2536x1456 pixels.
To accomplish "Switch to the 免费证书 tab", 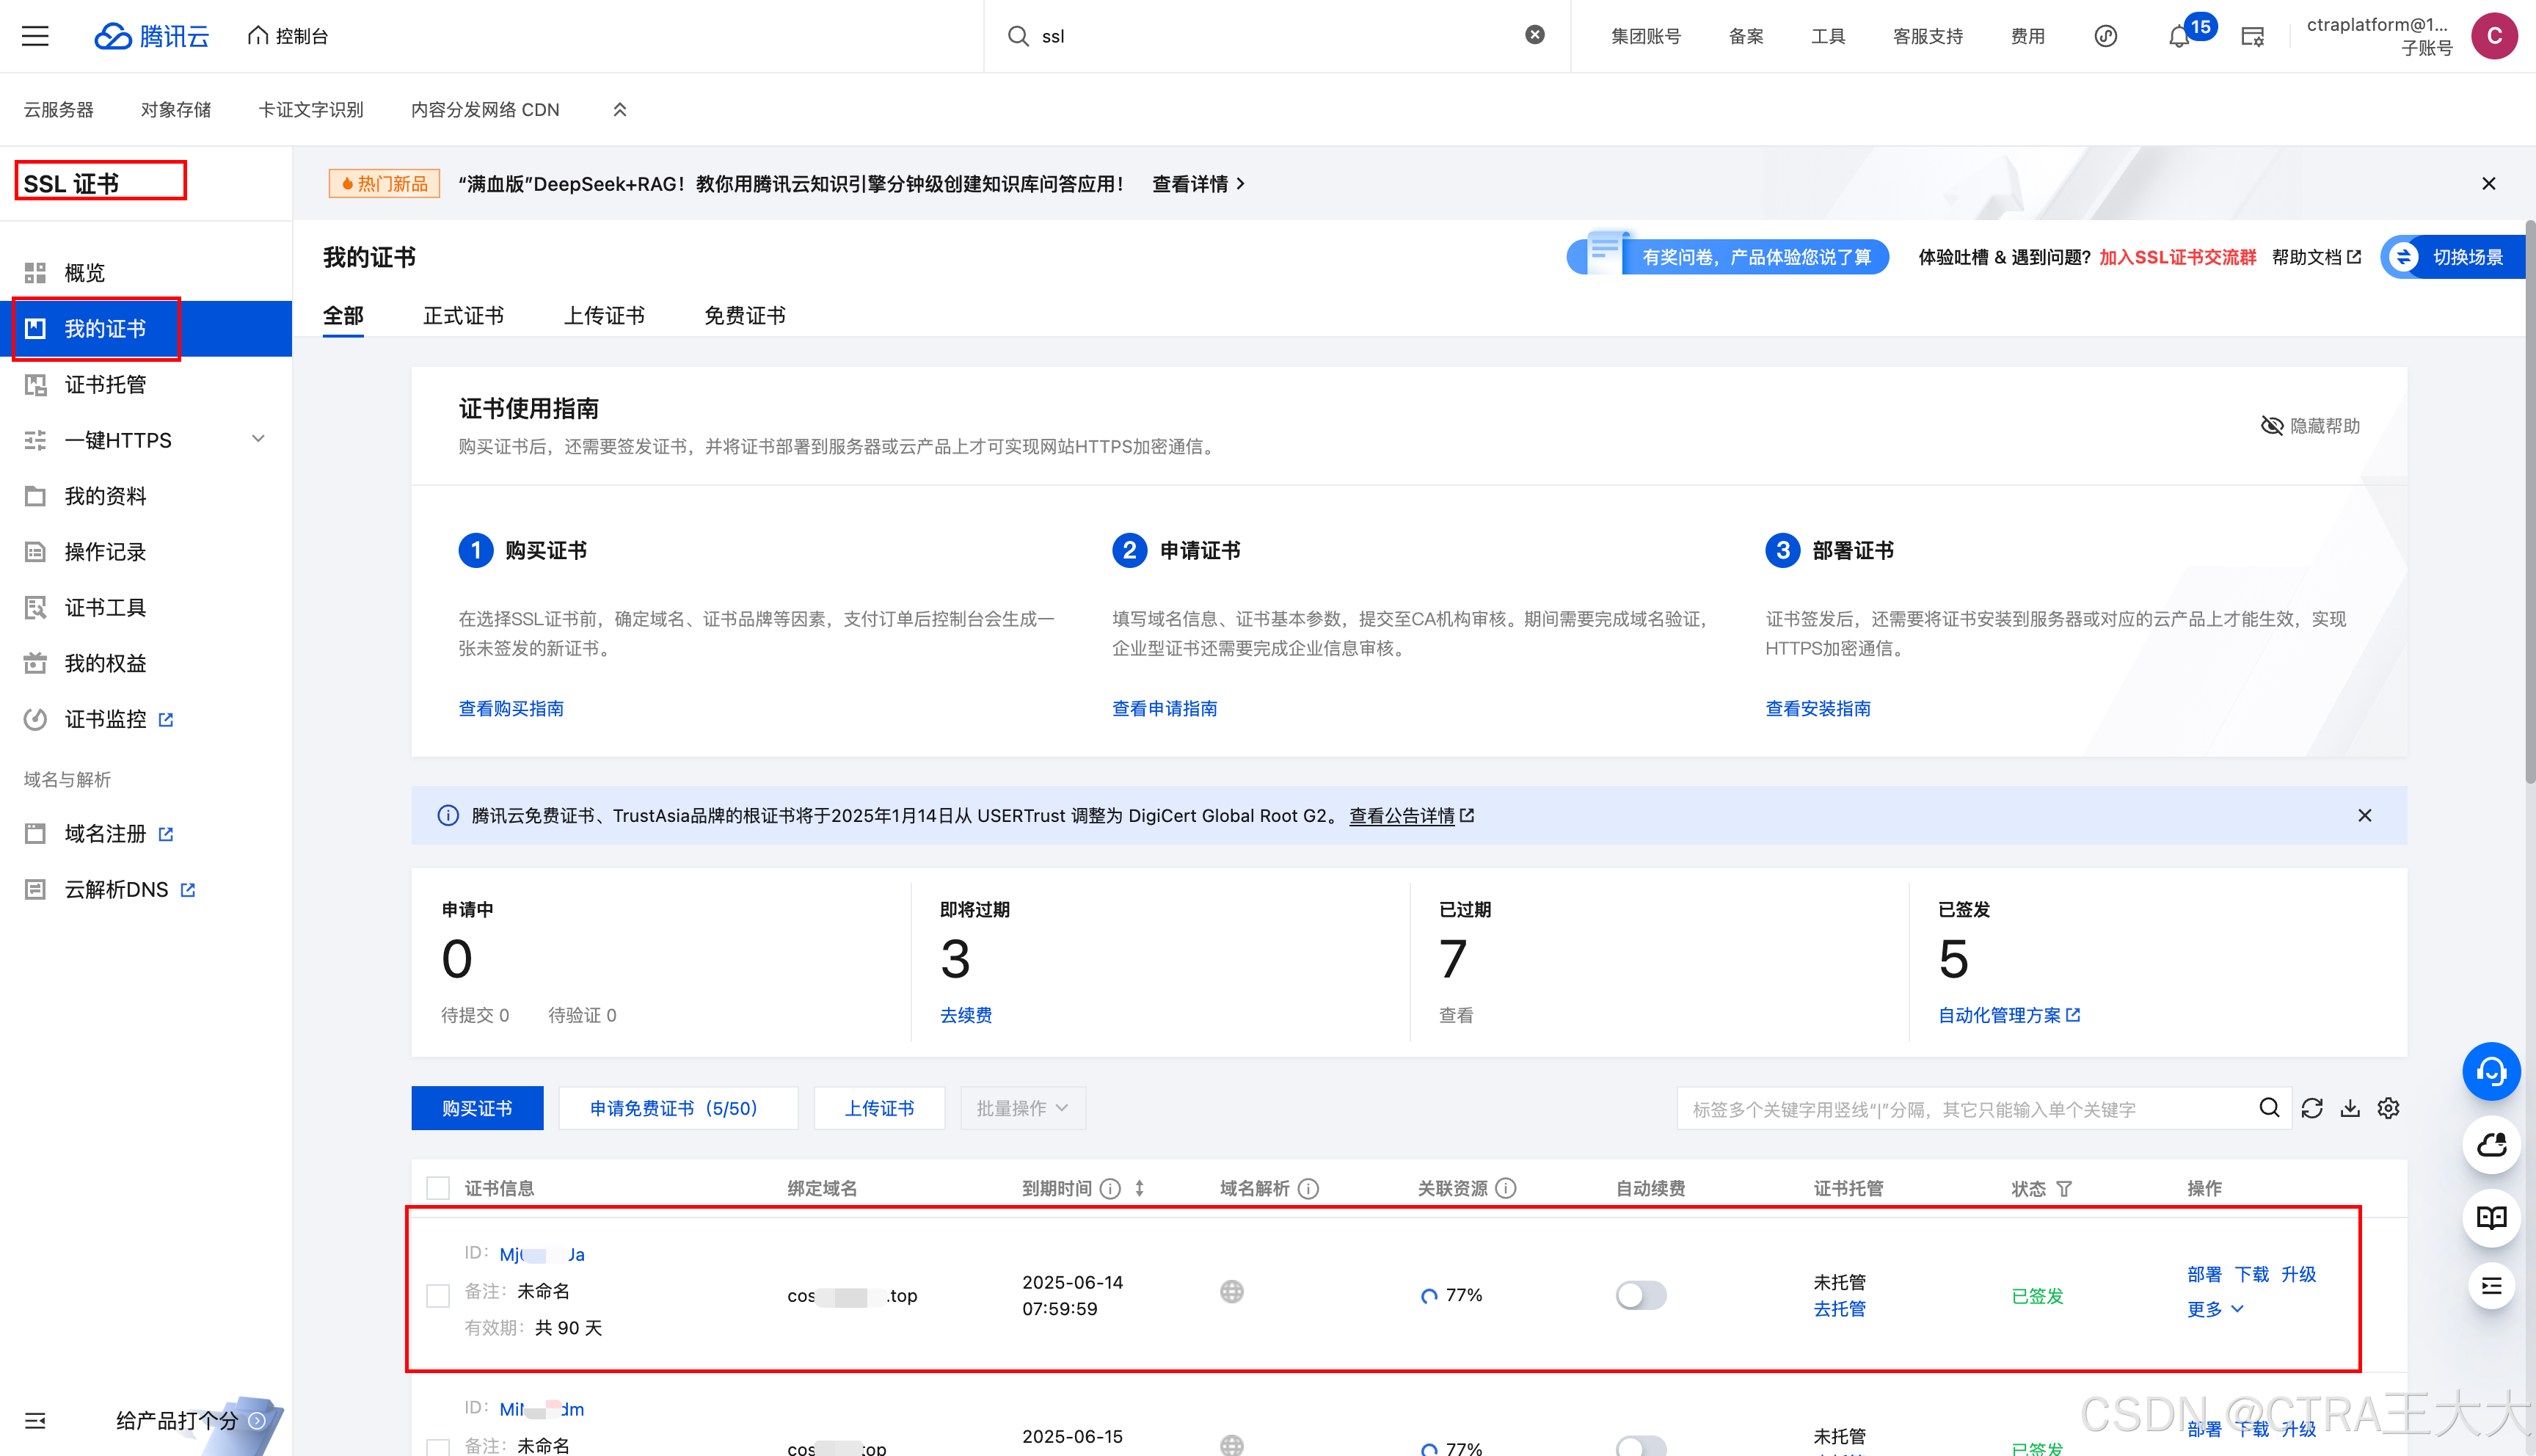I will [745, 316].
